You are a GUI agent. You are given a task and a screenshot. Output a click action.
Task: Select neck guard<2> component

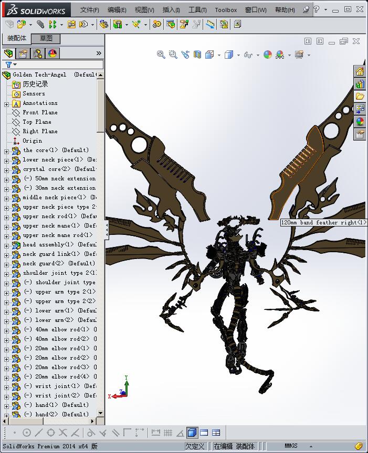(x=59, y=264)
